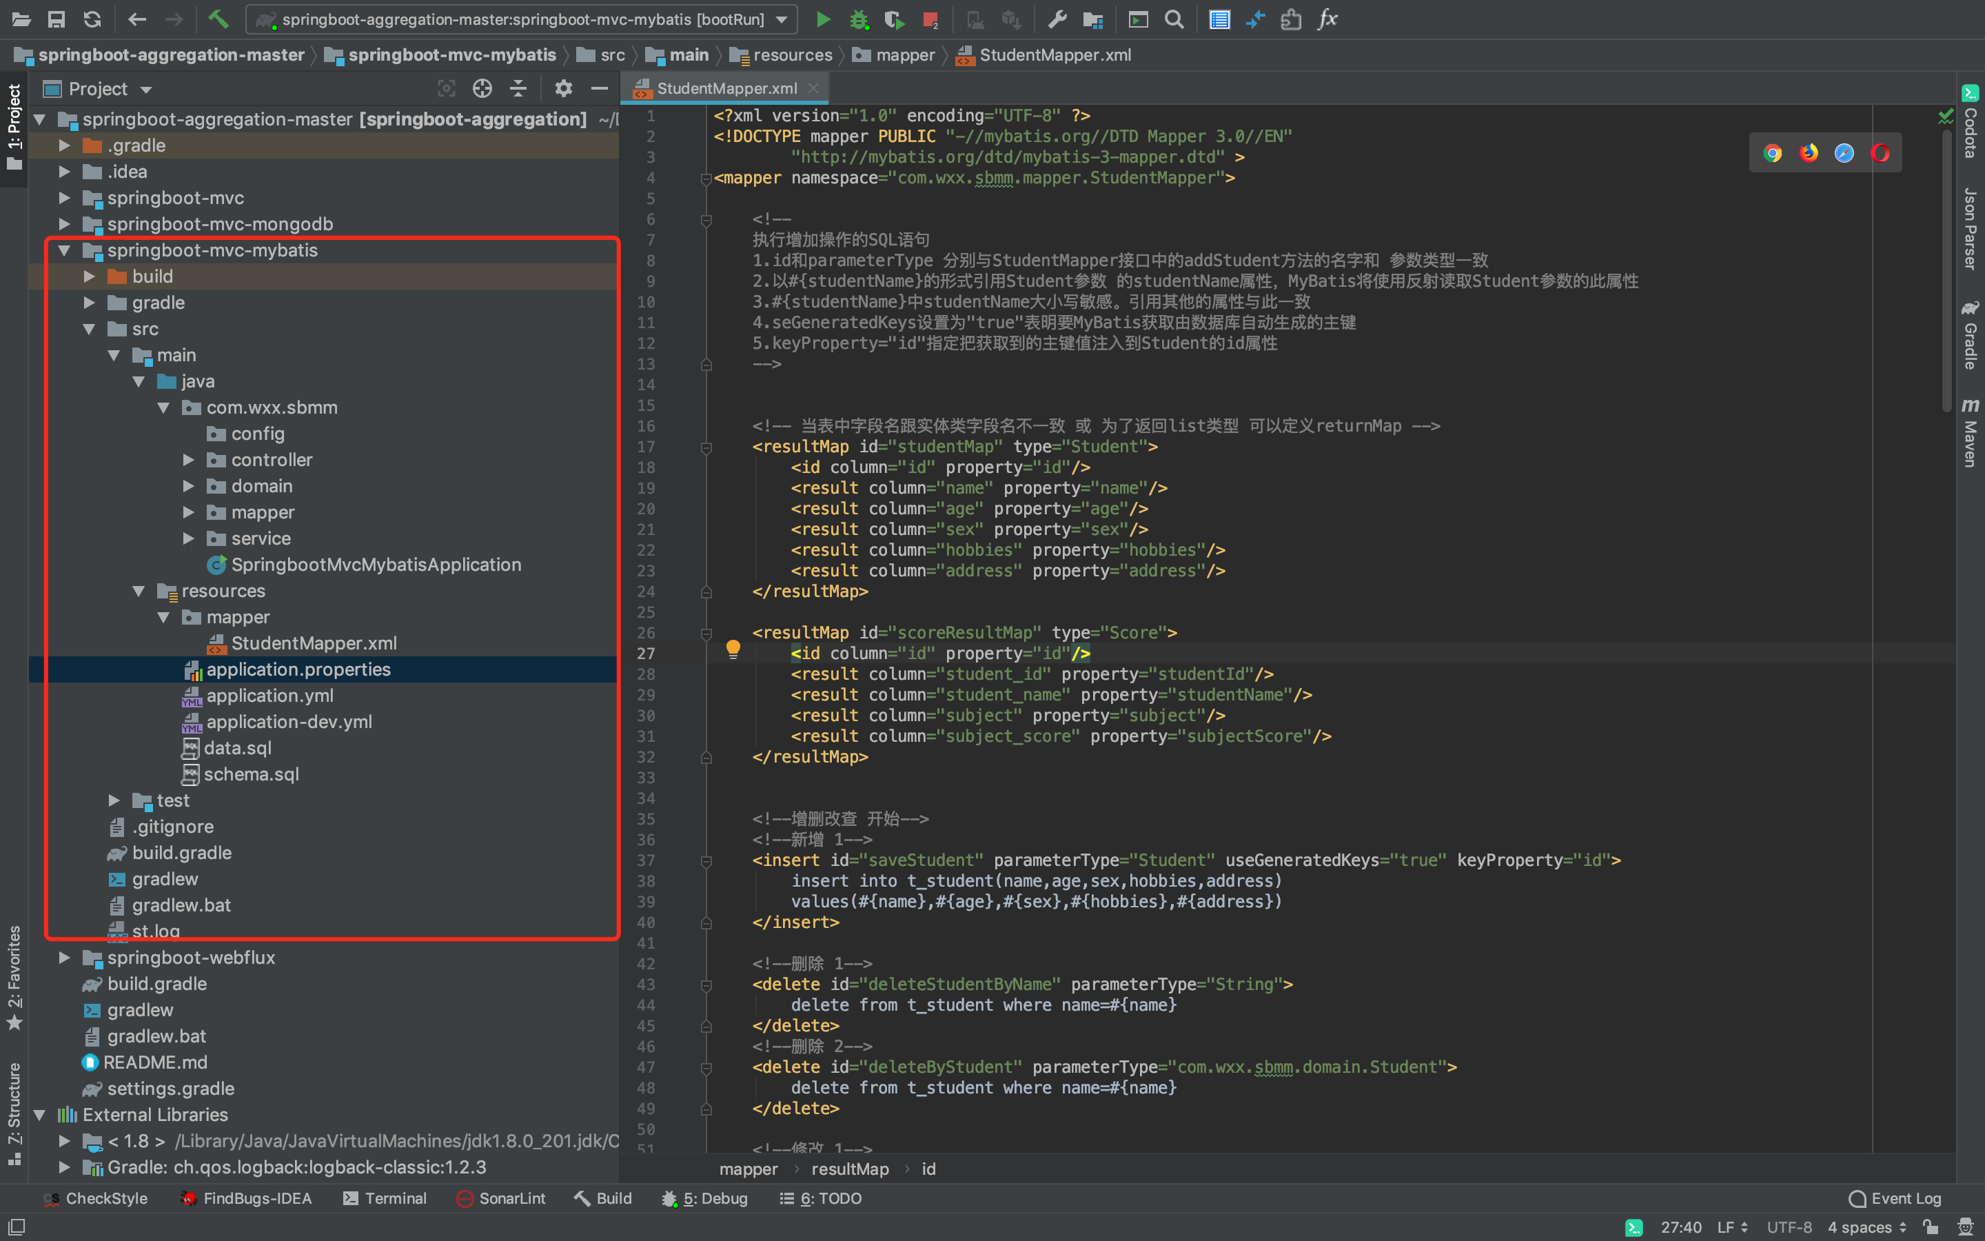Collapse External Libraries node
Image resolution: width=1985 pixels, height=1241 pixels.
point(39,1115)
